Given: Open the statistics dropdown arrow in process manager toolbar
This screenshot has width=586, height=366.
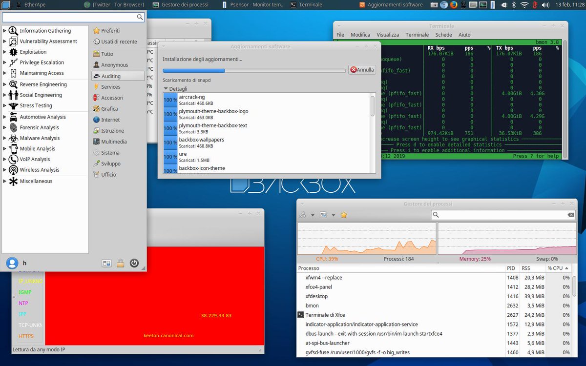Looking at the screenshot, I should tap(333, 215).
